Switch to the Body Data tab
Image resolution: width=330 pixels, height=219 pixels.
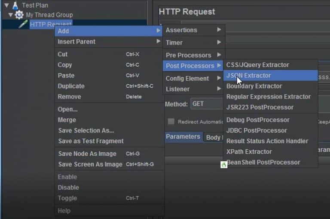[213, 137]
